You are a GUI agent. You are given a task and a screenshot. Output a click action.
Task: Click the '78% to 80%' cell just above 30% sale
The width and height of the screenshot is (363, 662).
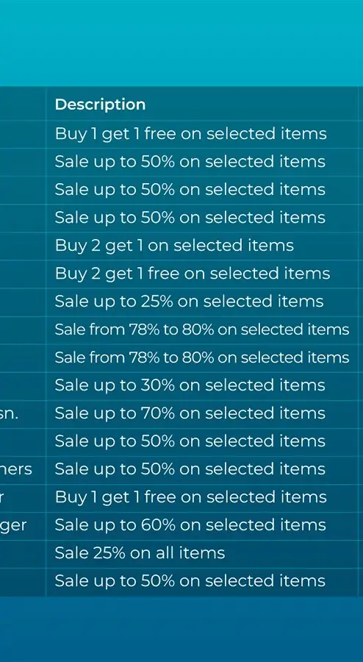tap(202, 357)
